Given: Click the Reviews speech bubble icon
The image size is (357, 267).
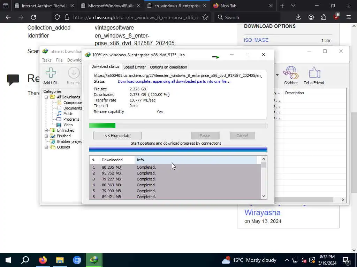Looking at the screenshot, I should click(13, 80).
